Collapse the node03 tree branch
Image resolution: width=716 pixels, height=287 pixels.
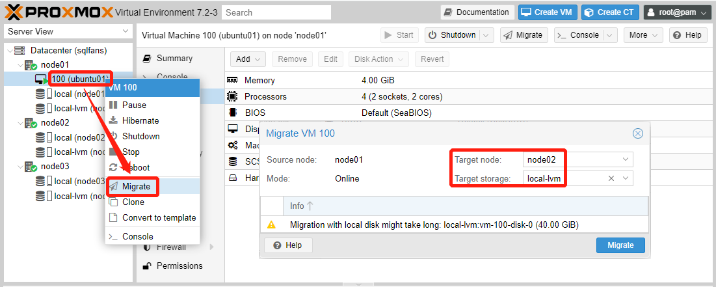pyautogui.click(x=20, y=167)
